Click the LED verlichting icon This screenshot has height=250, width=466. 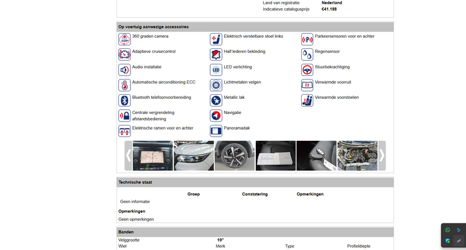coord(216,70)
